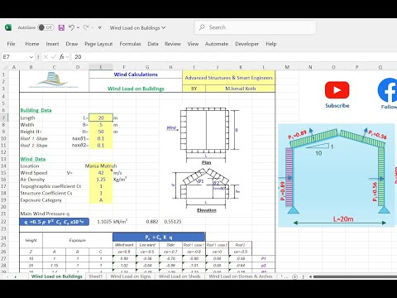397x298 pixels.
Task: Select the Wind Speed value 42
Action: point(101,173)
